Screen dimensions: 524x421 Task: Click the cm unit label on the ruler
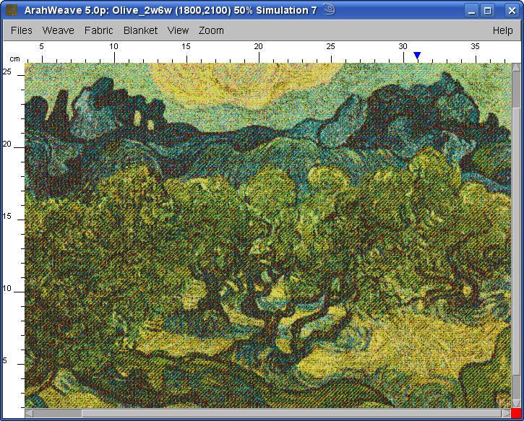coord(14,58)
